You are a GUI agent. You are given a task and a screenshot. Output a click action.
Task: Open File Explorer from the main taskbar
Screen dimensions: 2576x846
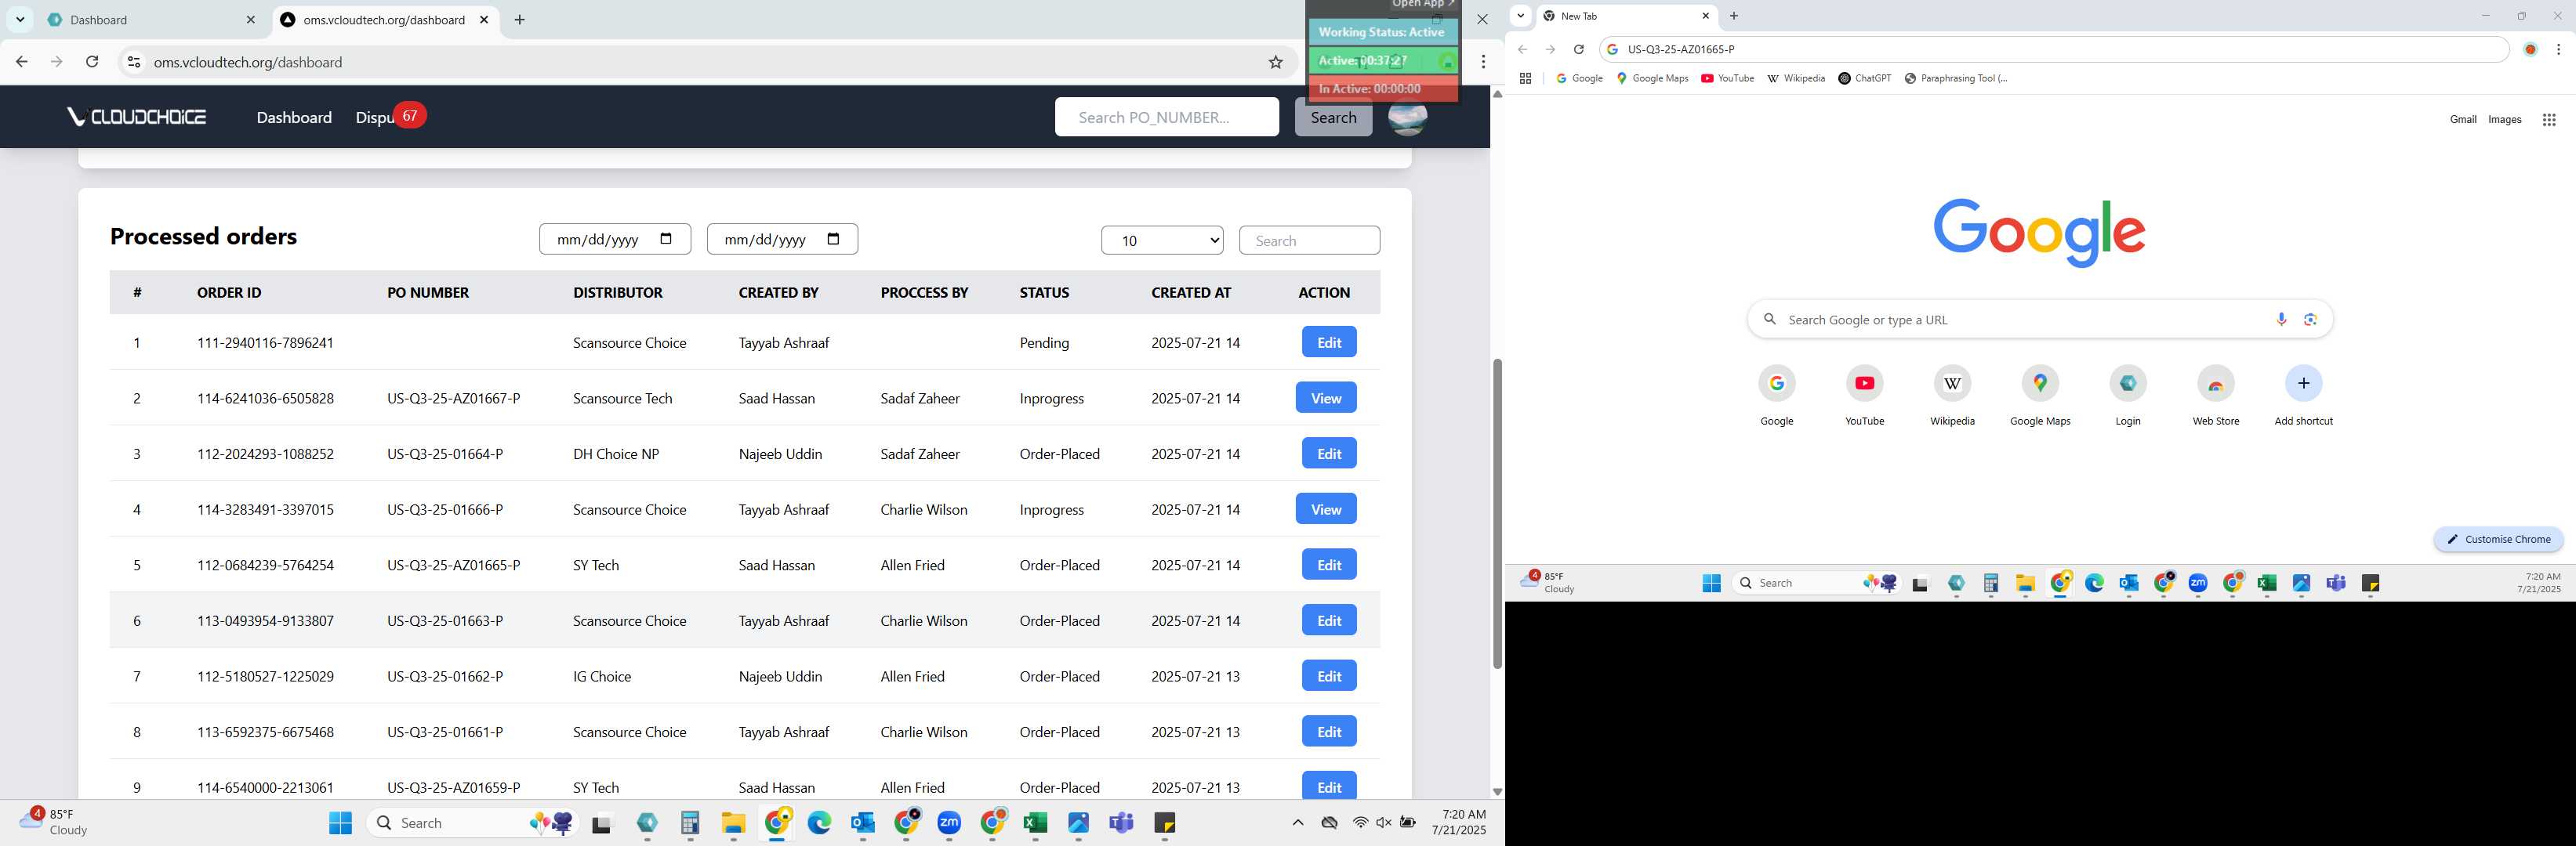[733, 823]
